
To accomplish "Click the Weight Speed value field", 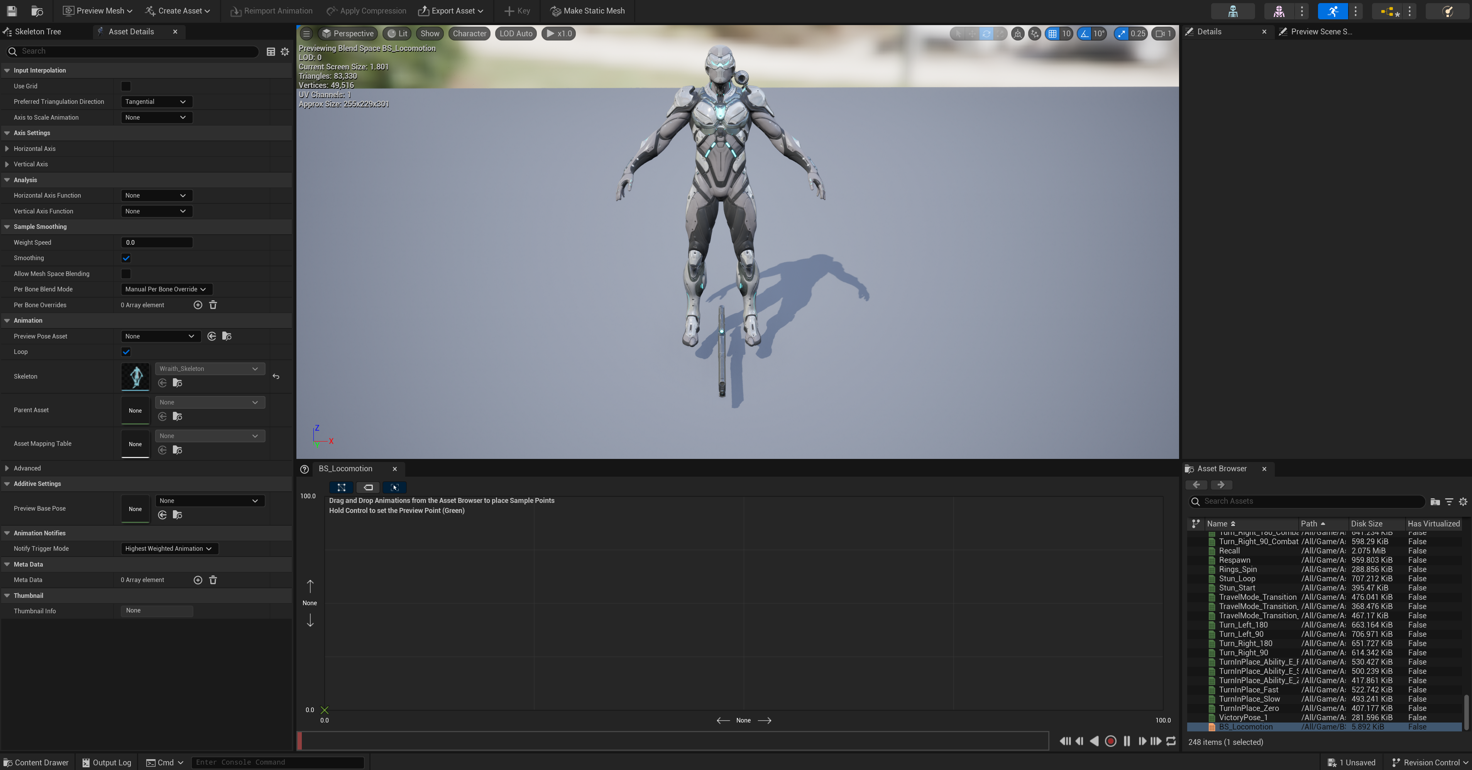I will (157, 242).
